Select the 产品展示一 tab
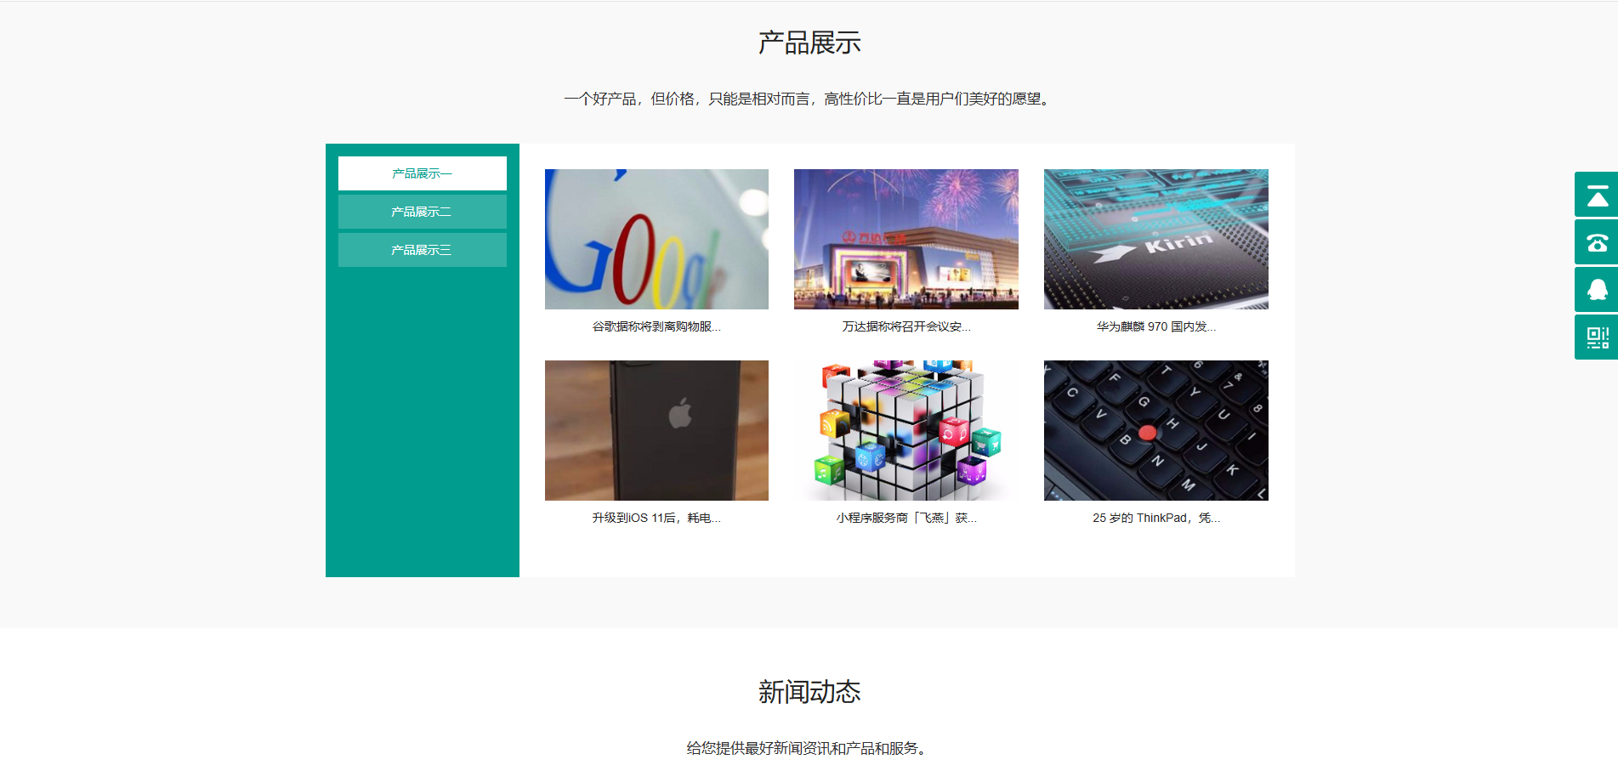 [x=422, y=173]
